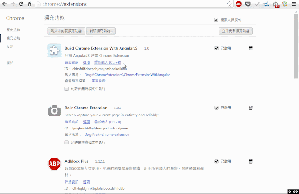Click the green pencil extension toolbar icon
The height and width of the screenshot is (194, 299).
[x=285, y=4]
